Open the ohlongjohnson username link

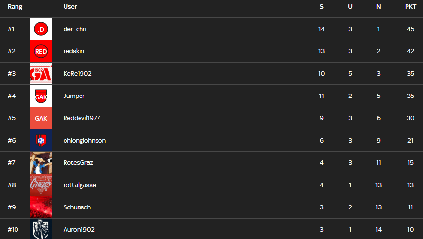point(84,141)
